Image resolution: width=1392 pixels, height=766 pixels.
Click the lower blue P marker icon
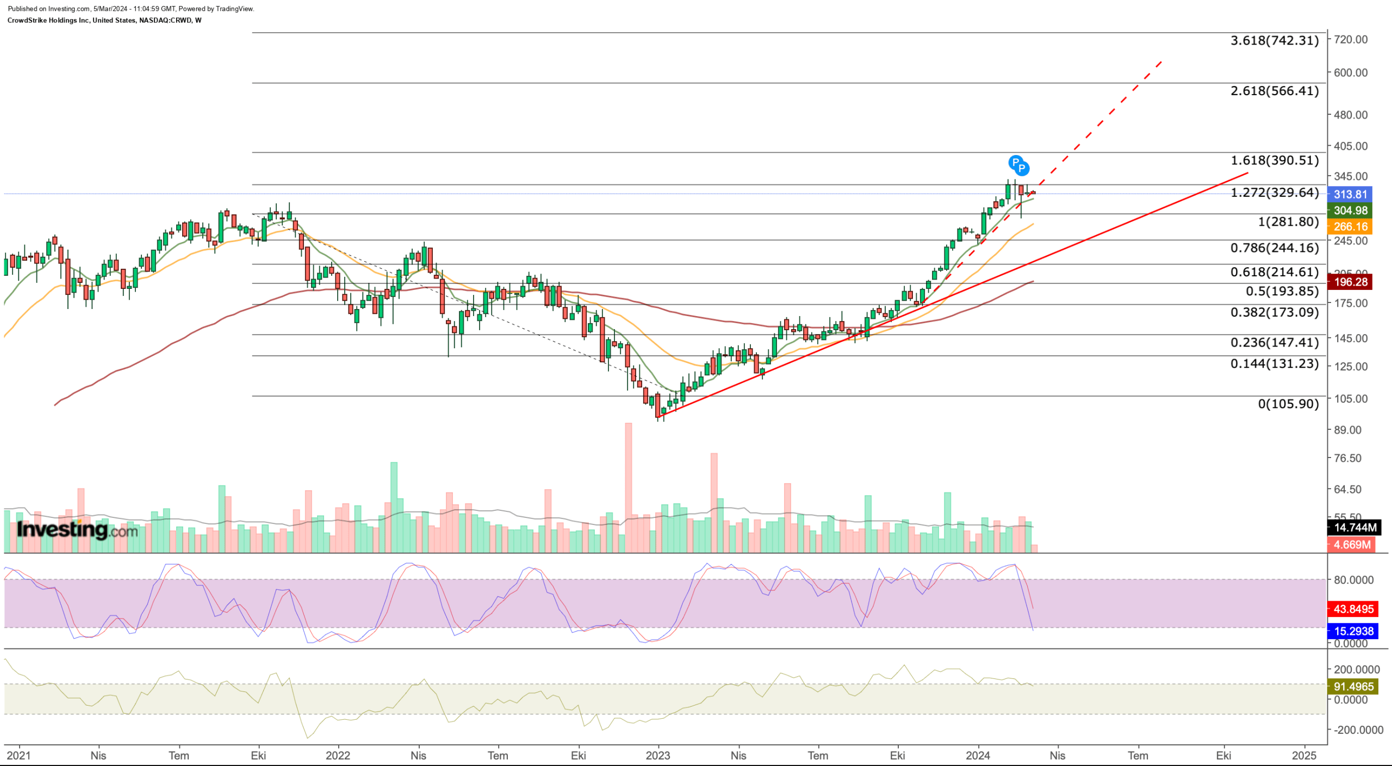click(x=1022, y=168)
